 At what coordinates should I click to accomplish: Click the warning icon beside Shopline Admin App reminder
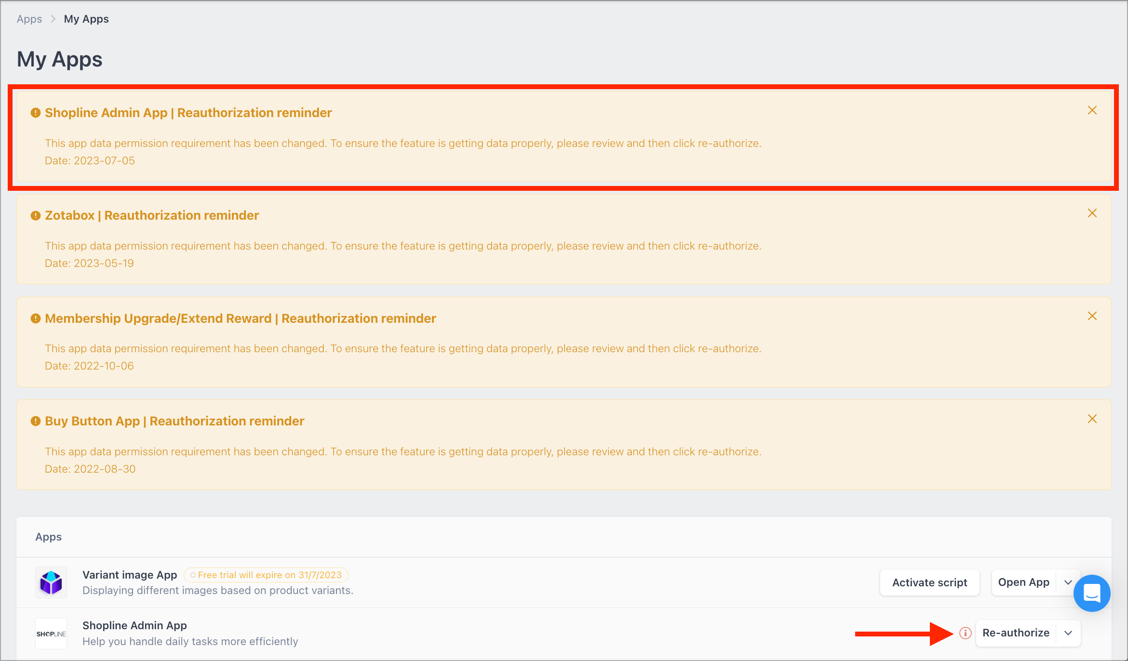click(35, 113)
